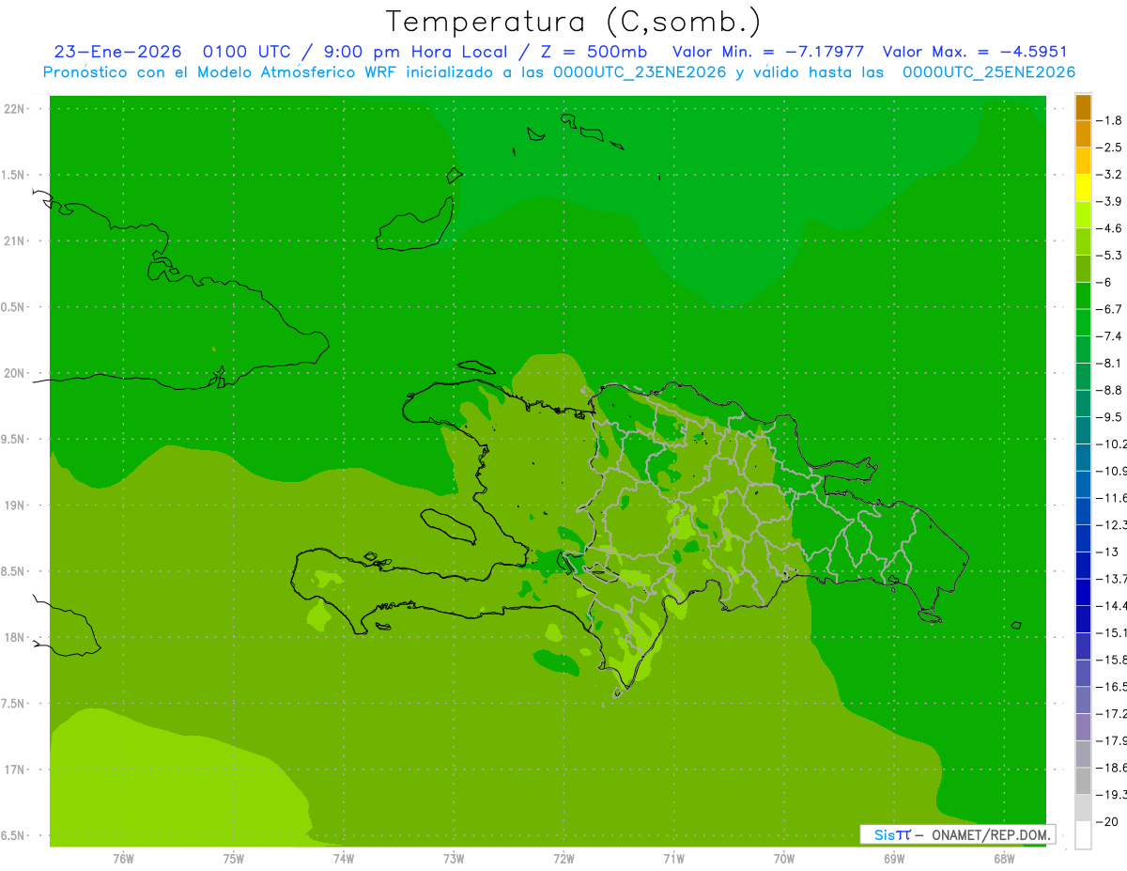Click the '17N' latitude axis label
Image resolution: width=1127 pixels, height=871 pixels.
pyautogui.click(x=14, y=770)
